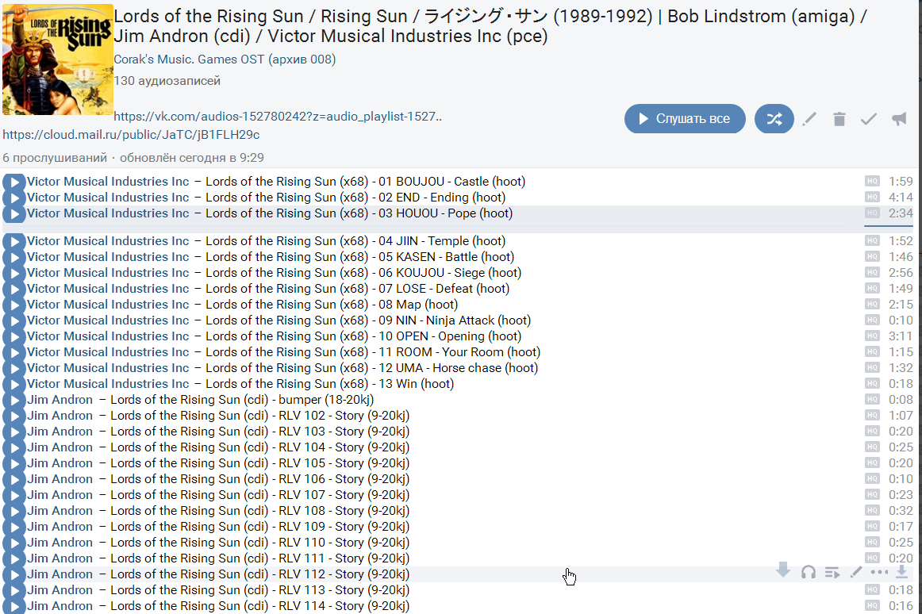Click HQ badge on RLV 113 - Story row
Screen dimensions: 922x614
click(872, 589)
